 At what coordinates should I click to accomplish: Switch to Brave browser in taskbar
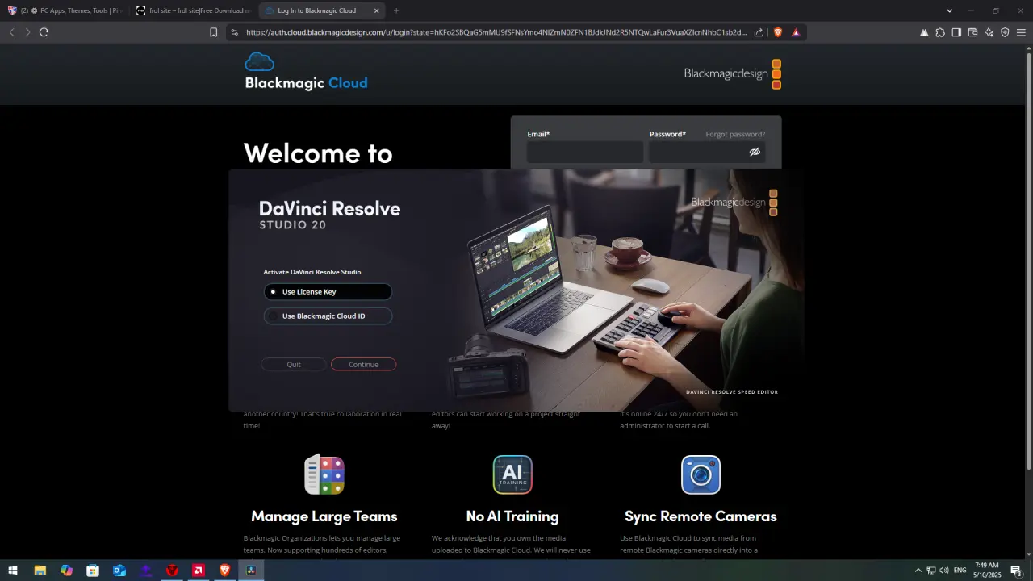pyautogui.click(x=224, y=571)
